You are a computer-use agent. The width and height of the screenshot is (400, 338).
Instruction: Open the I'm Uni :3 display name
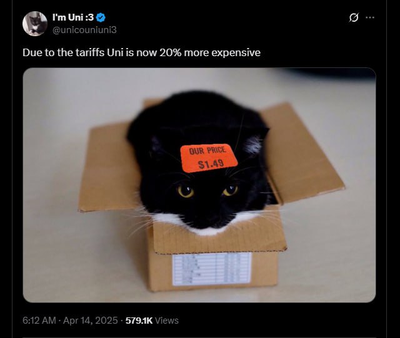tap(73, 17)
